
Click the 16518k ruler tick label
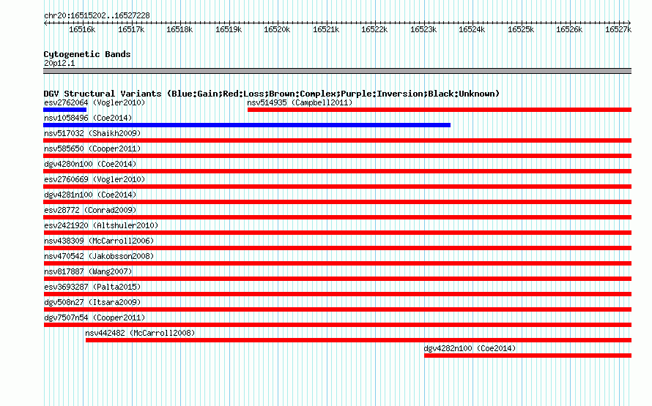(179, 29)
